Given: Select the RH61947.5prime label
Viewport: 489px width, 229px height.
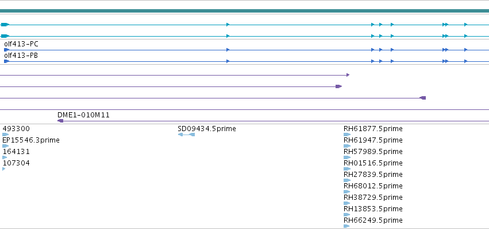Looking at the screenshot, I should [x=373, y=140].
